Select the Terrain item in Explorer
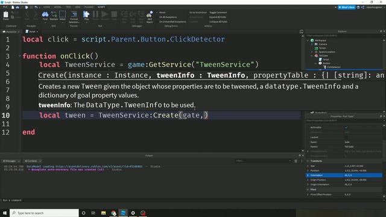The height and width of the screenshot is (217, 386). [x=322, y=48]
